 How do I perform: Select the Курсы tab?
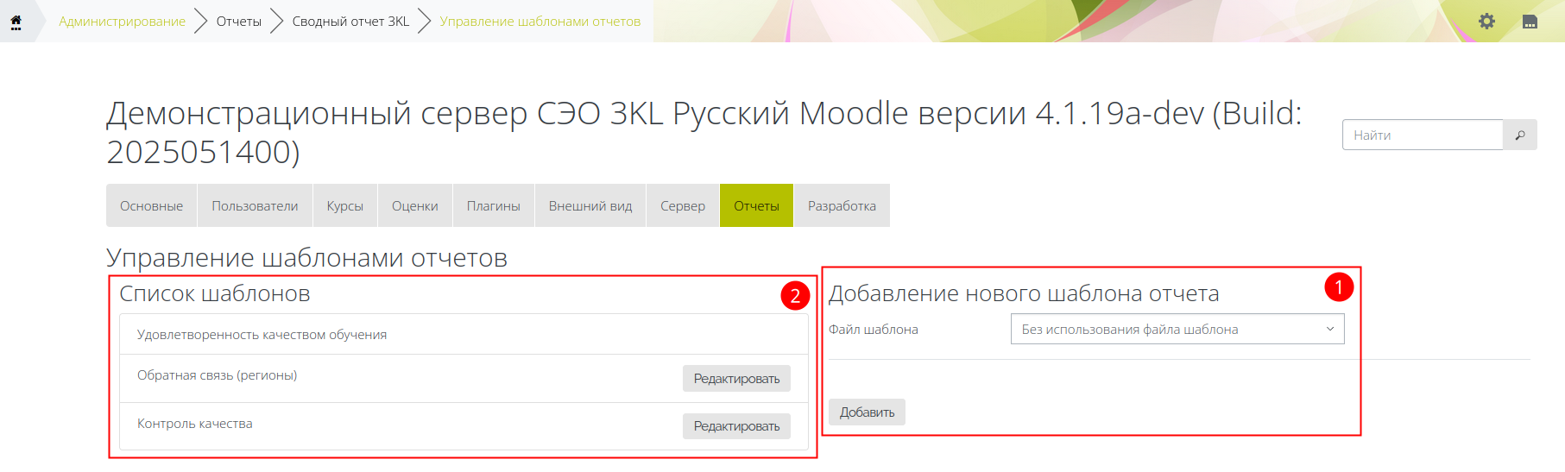(x=344, y=206)
